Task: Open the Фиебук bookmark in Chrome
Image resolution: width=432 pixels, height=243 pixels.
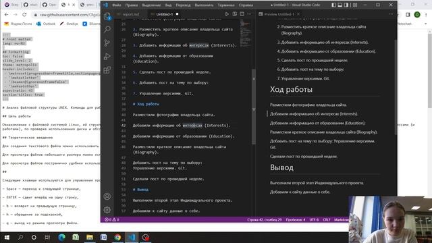Action: [69, 24]
